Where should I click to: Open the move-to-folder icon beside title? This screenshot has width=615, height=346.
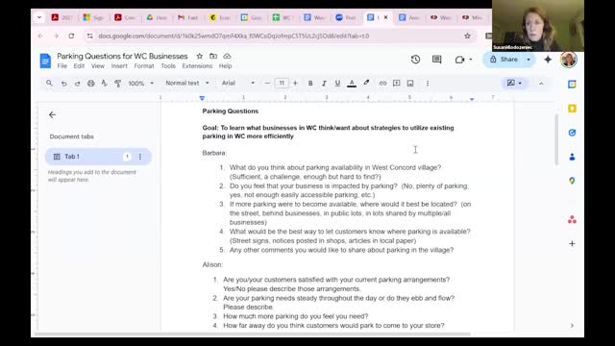pyautogui.click(x=213, y=56)
